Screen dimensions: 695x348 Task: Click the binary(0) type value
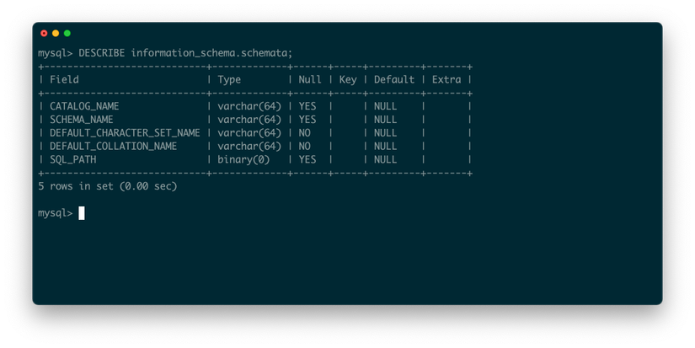coord(243,159)
